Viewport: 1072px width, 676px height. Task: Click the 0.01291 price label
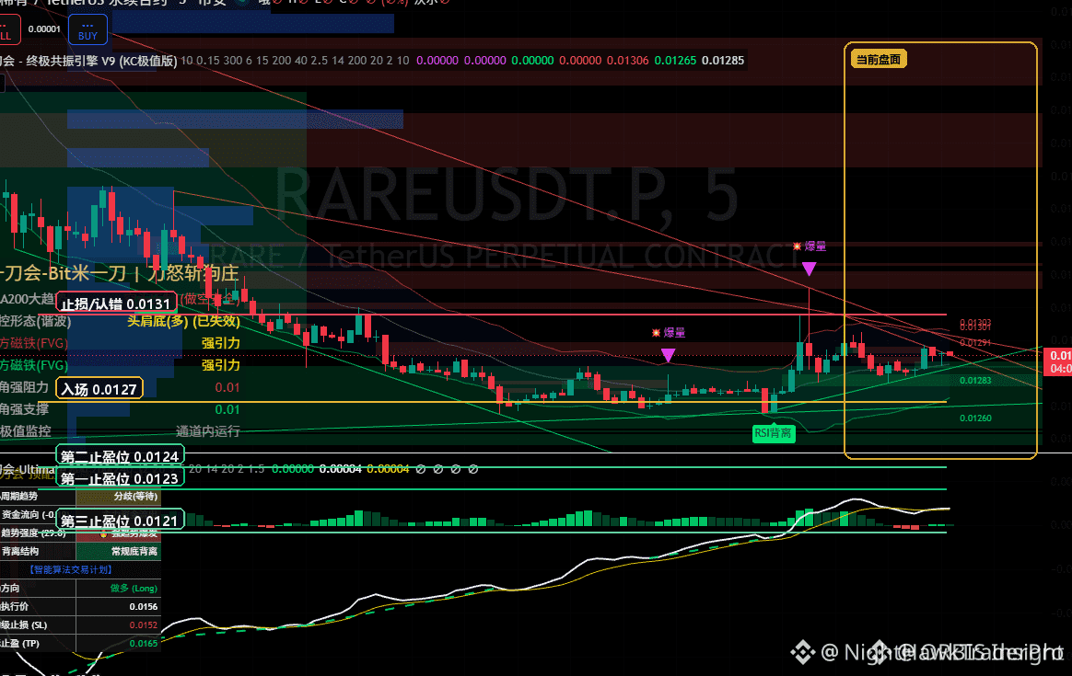[x=975, y=343]
